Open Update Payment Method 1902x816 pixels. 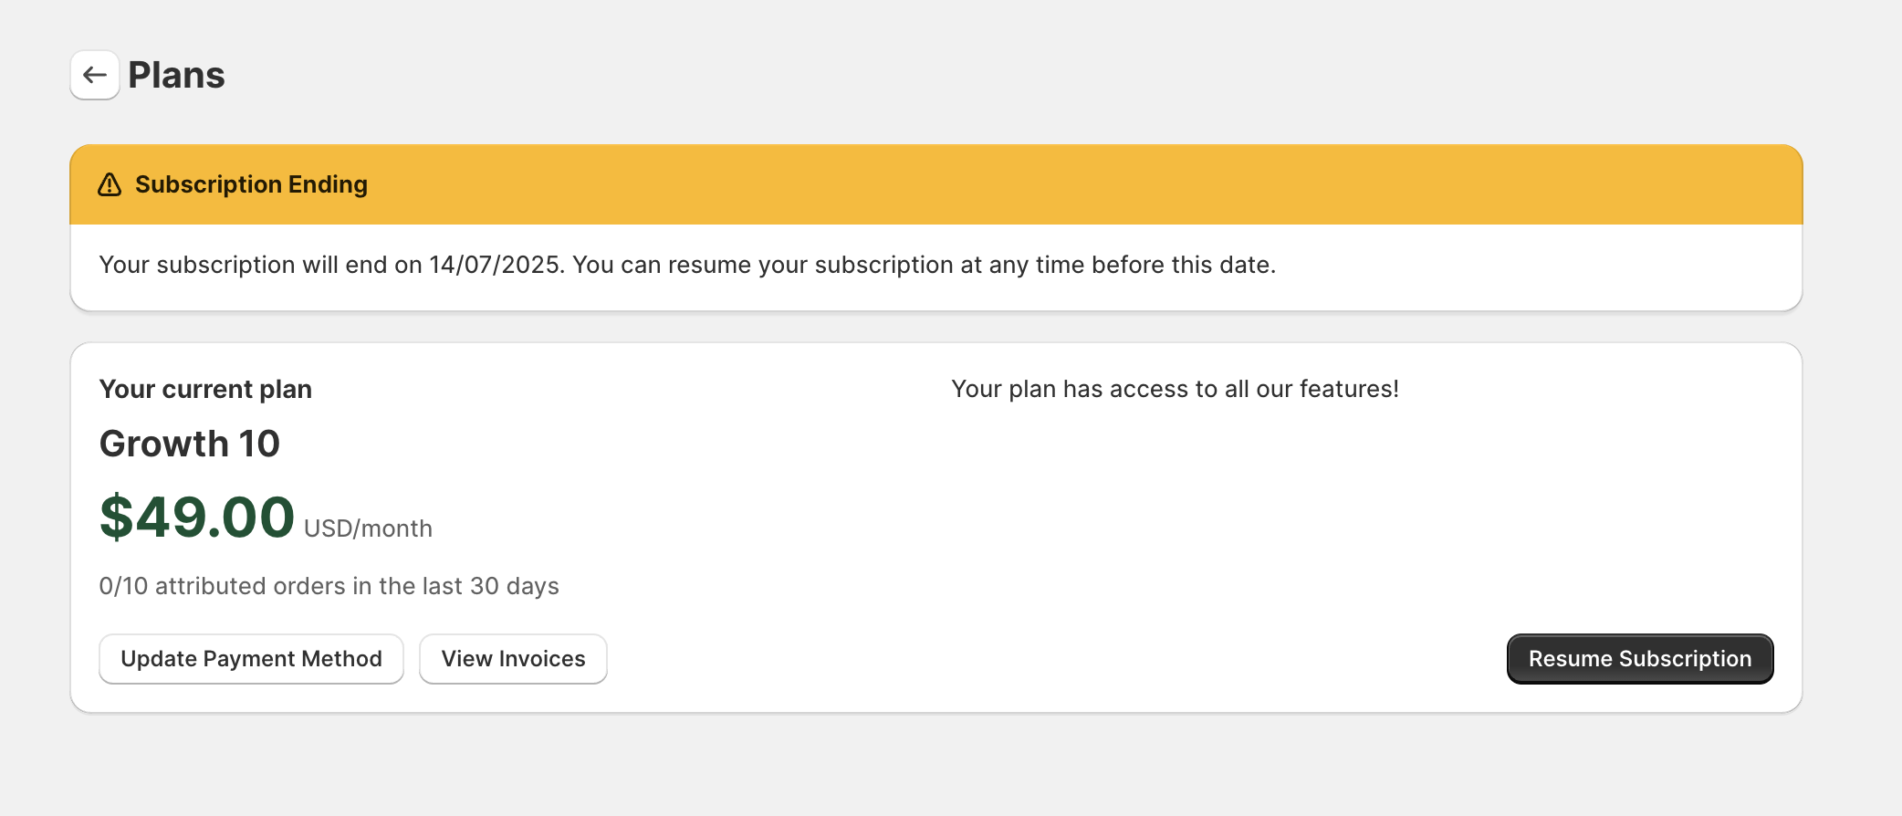point(251,659)
